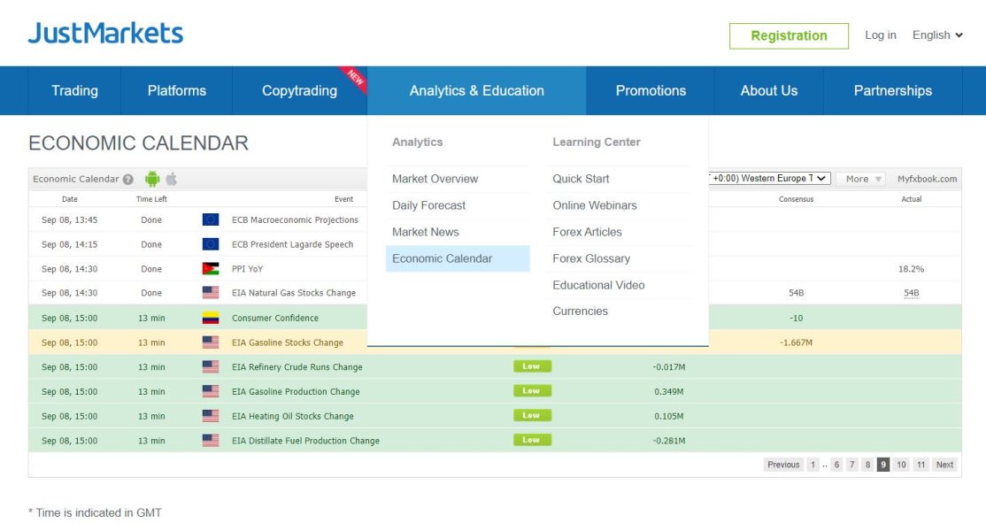Choose Forex Glossary in Learning Center

pyautogui.click(x=591, y=258)
